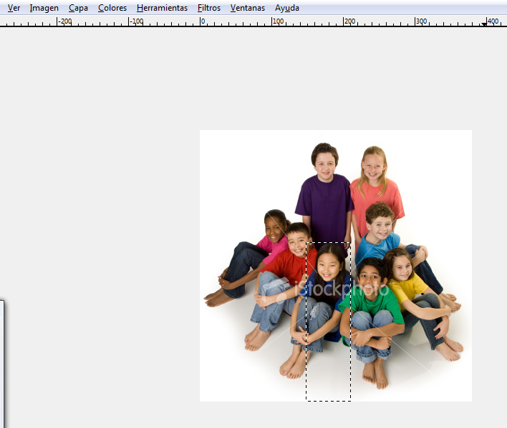This screenshot has width=507, height=428.
Task: Open the Filtros menu
Action: [x=209, y=8]
